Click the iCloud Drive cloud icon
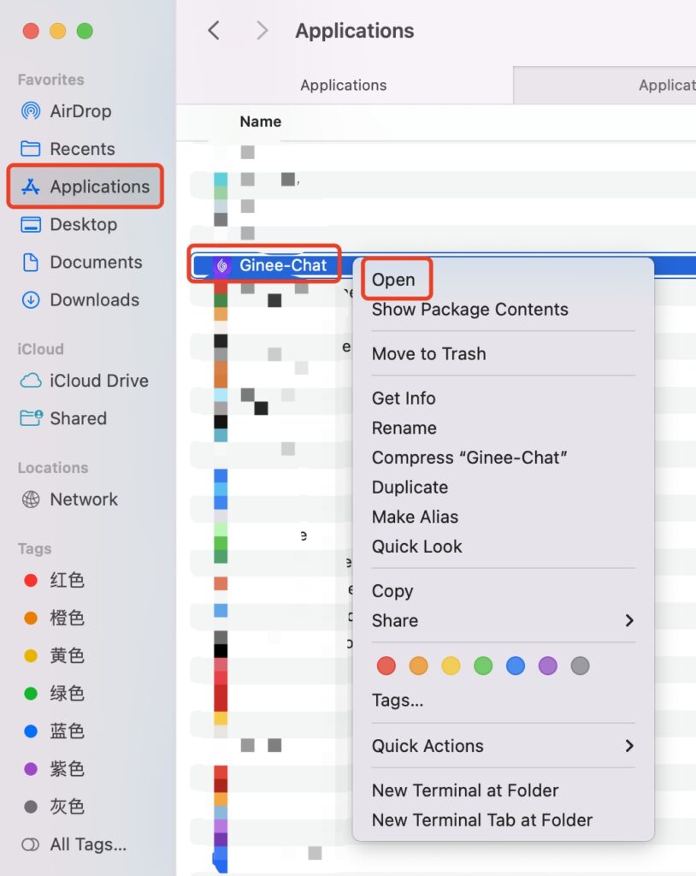This screenshot has width=696, height=876. tap(31, 381)
